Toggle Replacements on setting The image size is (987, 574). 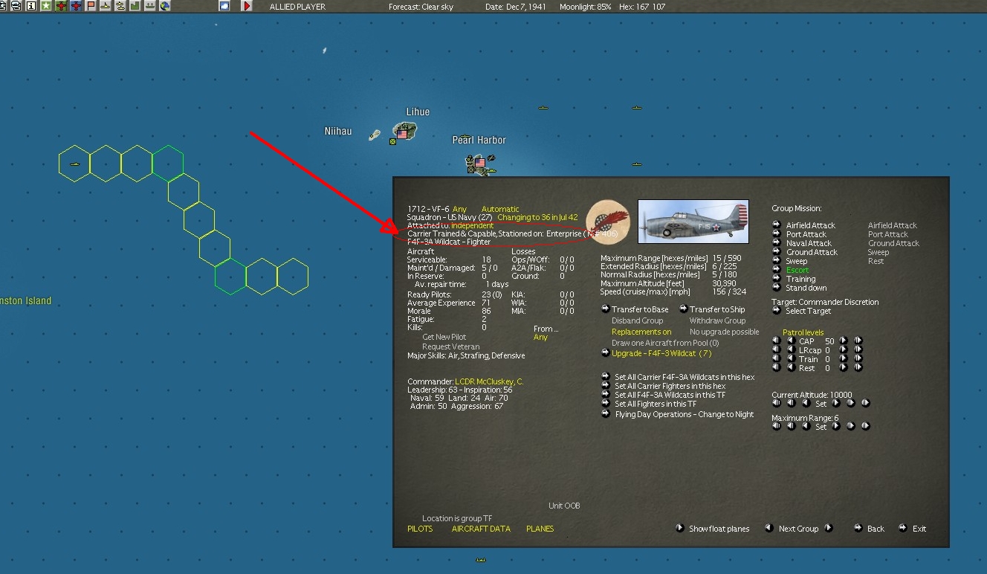(x=641, y=332)
